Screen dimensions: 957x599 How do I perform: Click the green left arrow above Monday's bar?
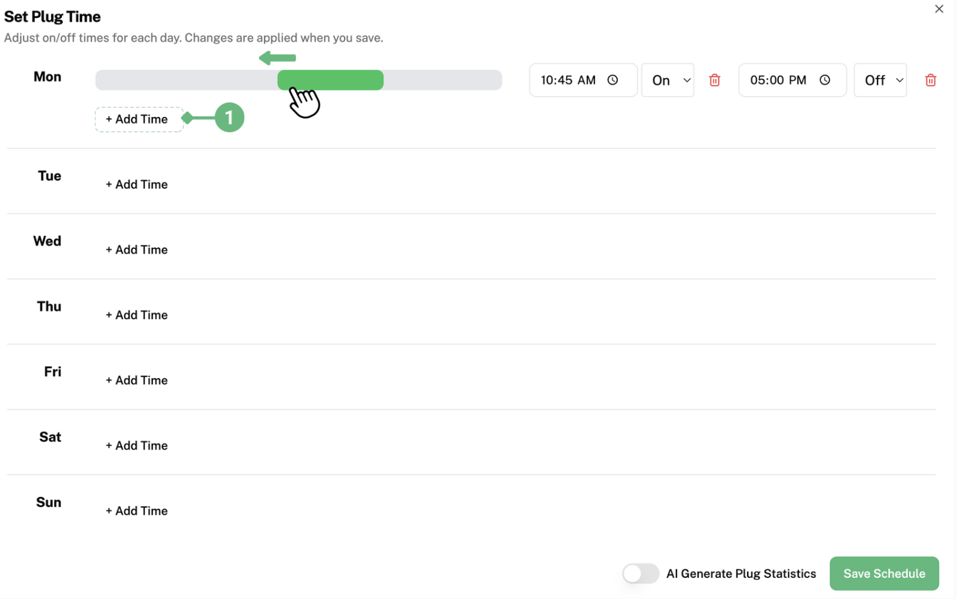(277, 58)
